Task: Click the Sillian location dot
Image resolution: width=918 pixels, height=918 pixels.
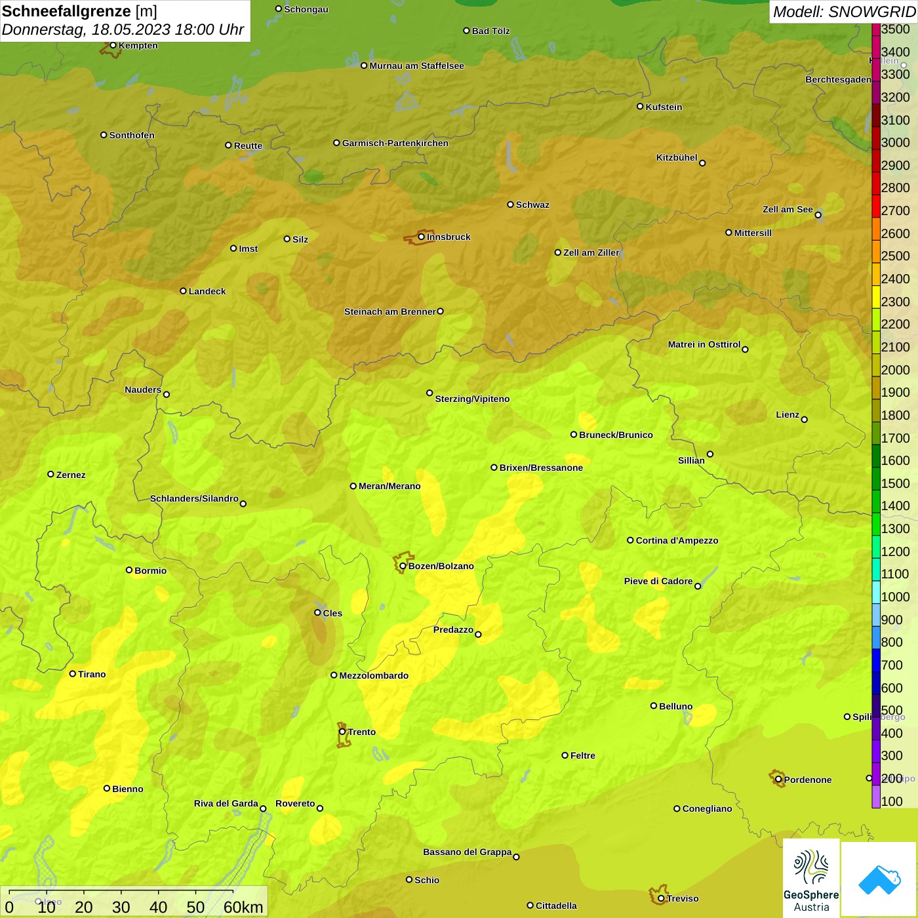Action: (x=710, y=454)
